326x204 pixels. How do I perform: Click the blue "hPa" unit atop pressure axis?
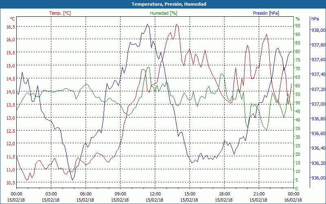tap(315, 19)
